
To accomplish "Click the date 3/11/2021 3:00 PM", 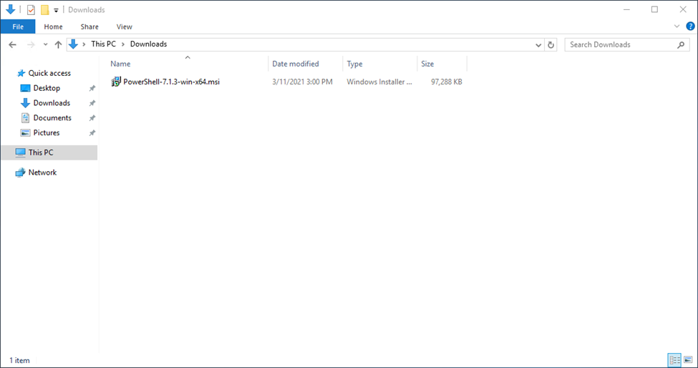I will (x=302, y=82).
